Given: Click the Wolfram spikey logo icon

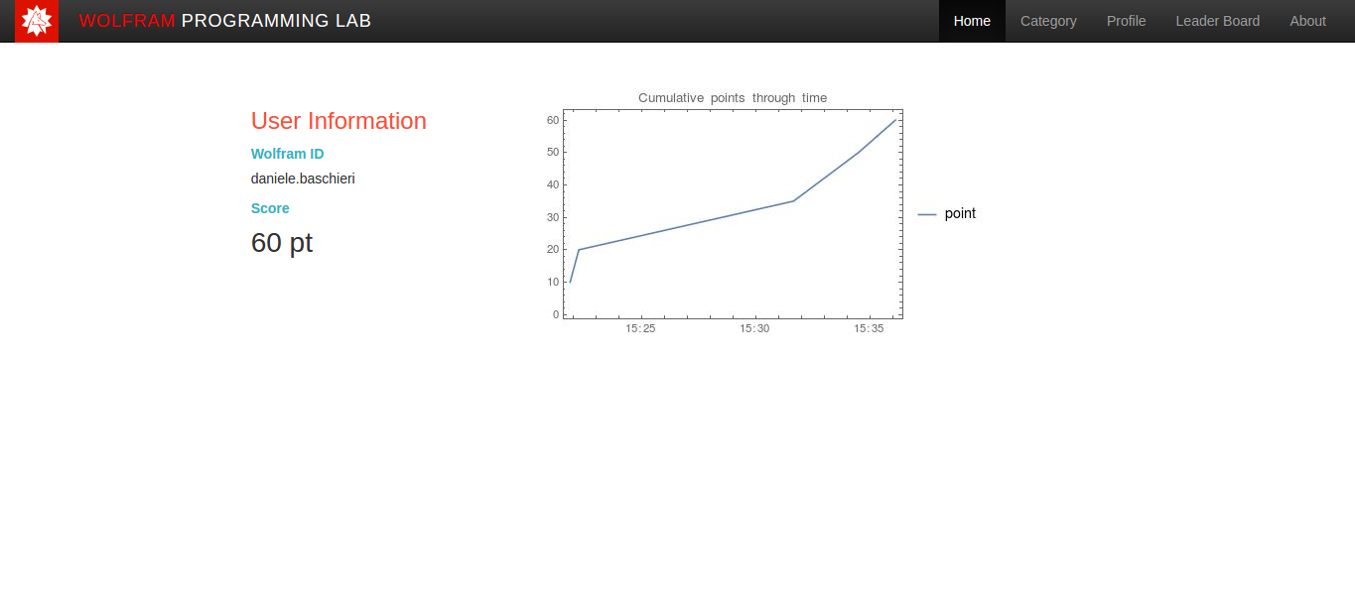Looking at the screenshot, I should click(37, 21).
